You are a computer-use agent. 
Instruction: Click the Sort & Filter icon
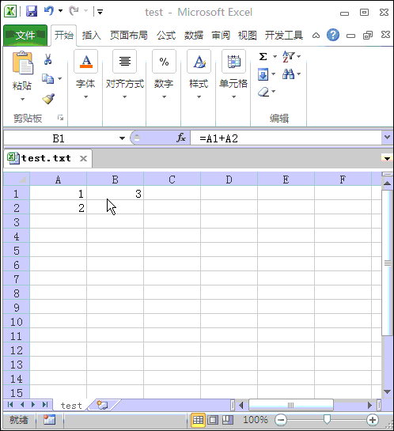coord(289,57)
